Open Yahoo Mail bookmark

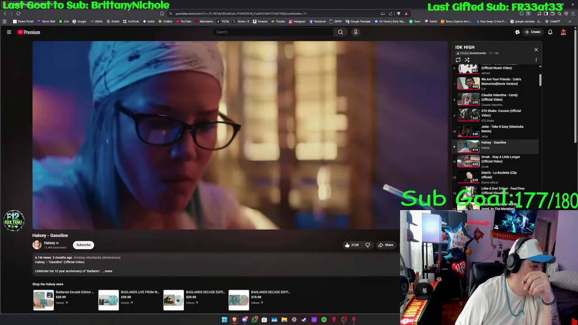pyautogui.click(x=46, y=21)
